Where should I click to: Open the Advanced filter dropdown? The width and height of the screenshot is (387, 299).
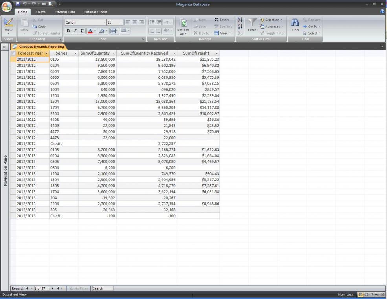[x=271, y=26]
